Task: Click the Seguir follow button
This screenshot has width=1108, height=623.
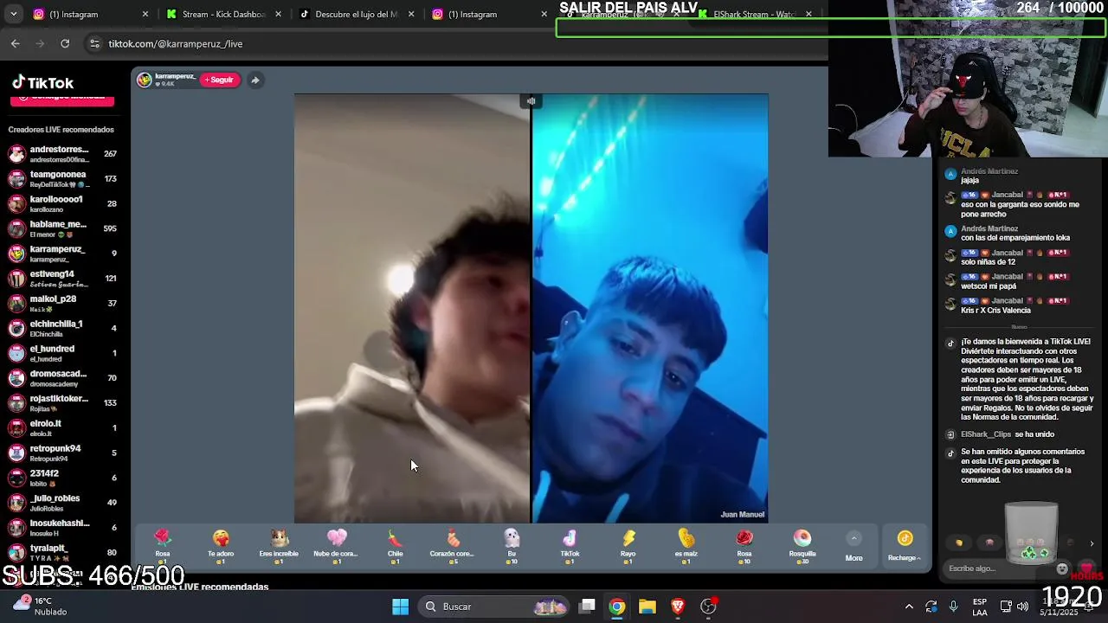Action: (219, 80)
